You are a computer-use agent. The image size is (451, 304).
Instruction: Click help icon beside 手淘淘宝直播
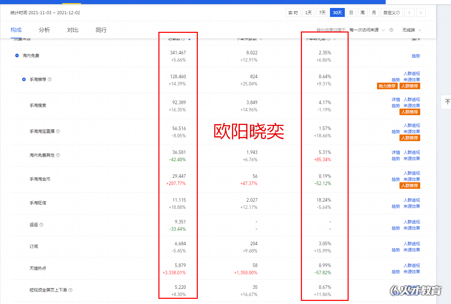pos(58,131)
